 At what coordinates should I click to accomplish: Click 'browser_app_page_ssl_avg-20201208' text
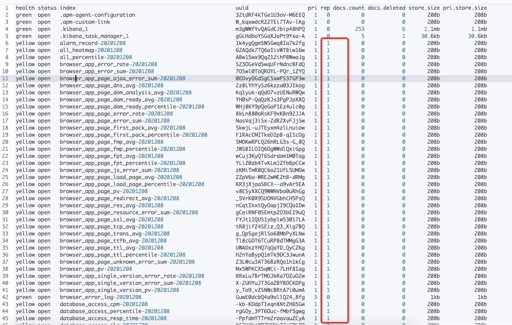pos(112,220)
